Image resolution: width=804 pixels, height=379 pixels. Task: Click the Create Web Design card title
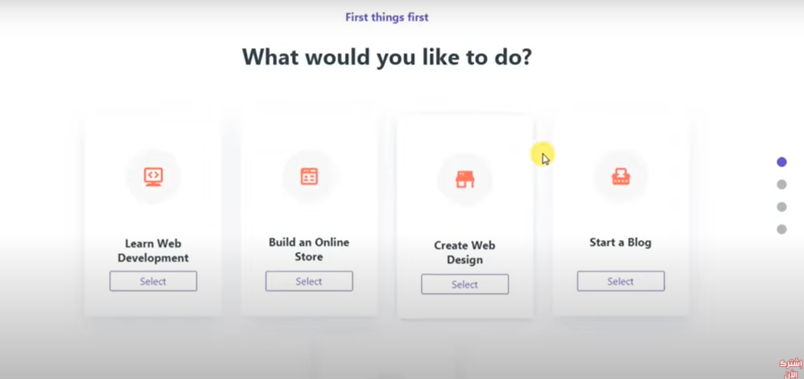[465, 253]
